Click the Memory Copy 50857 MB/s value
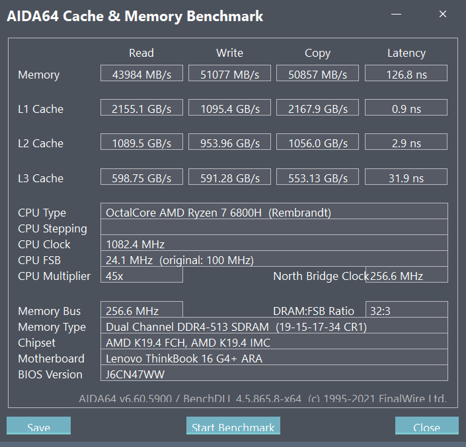 (x=317, y=73)
